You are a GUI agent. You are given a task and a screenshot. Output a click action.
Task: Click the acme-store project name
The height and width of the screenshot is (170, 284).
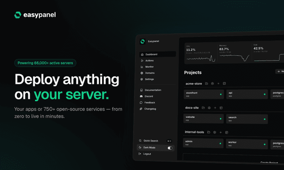[x=193, y=83]
